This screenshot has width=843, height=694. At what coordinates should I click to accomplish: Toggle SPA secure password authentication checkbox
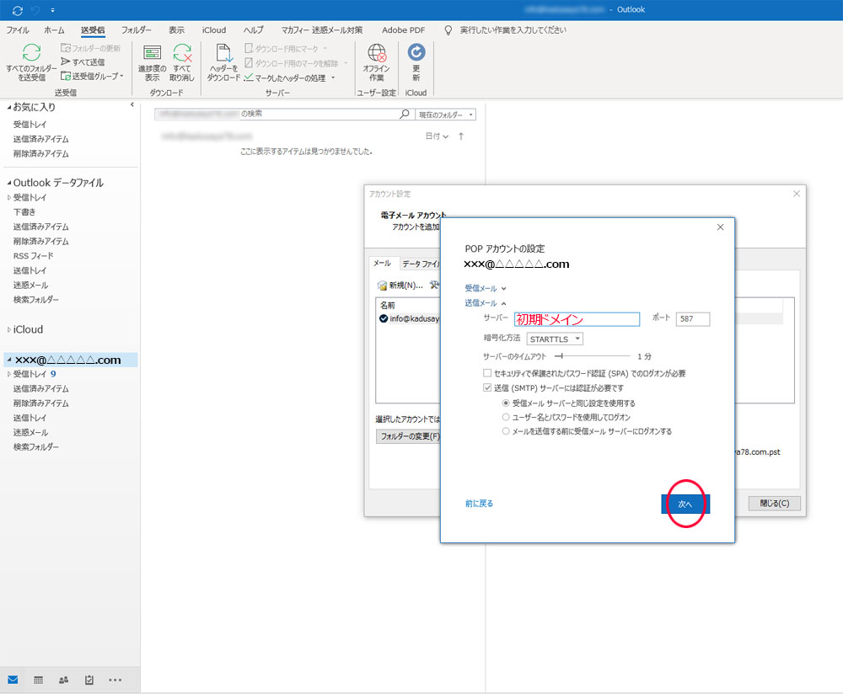487,373
